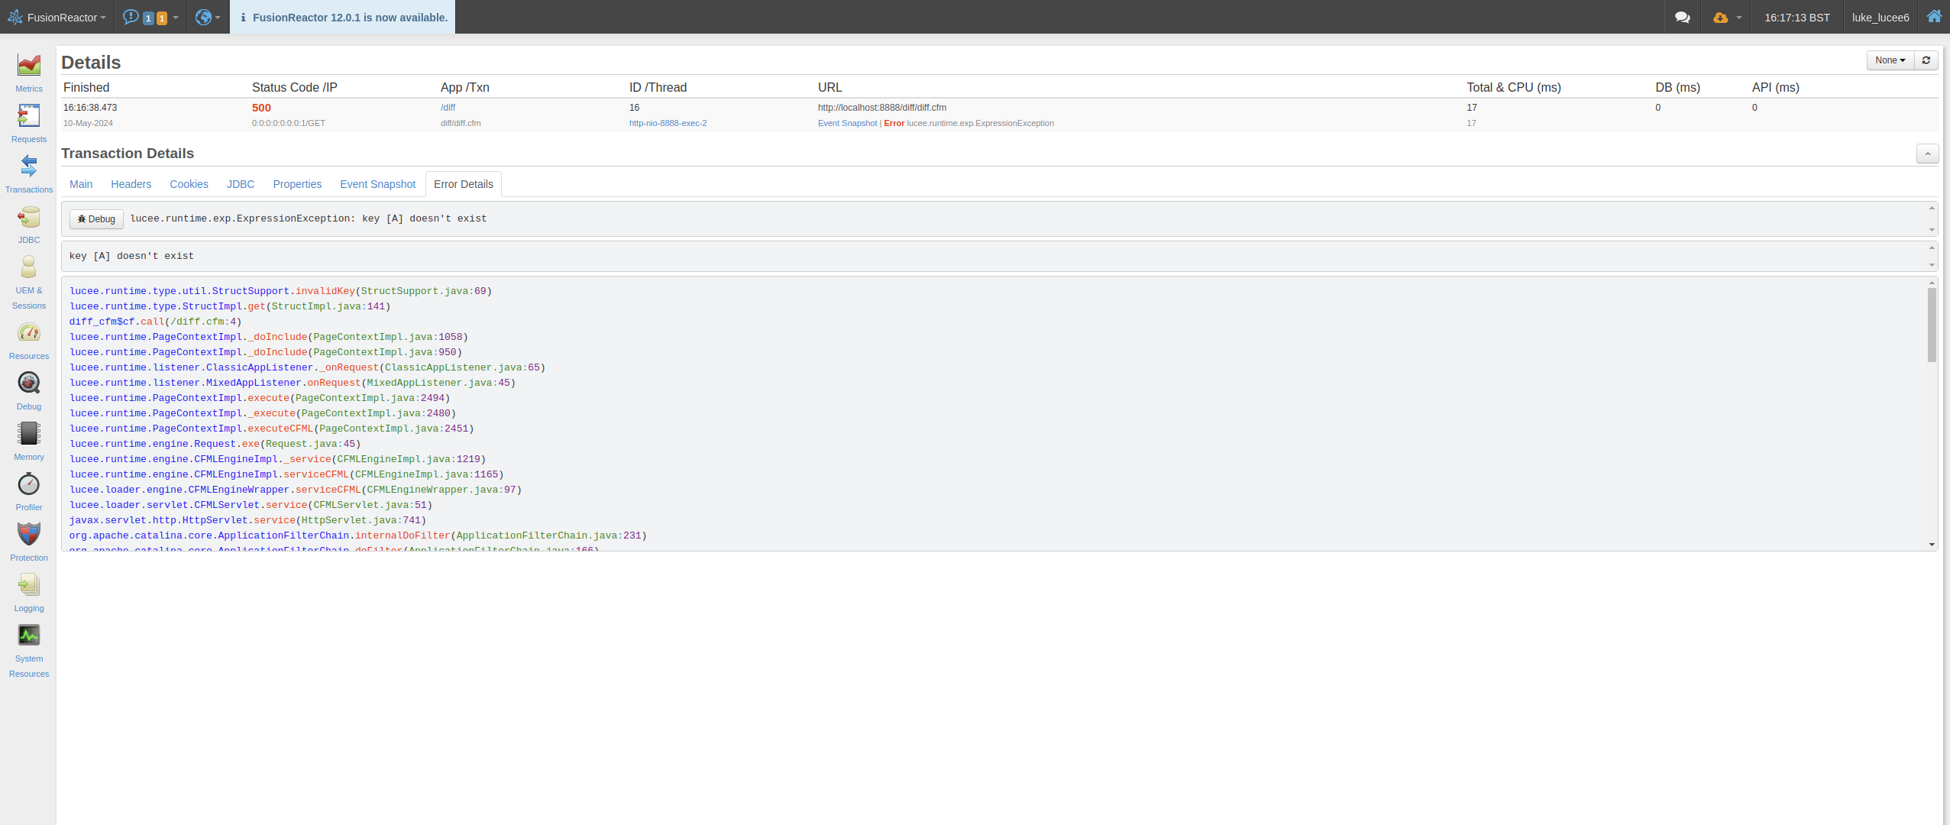
Task: Click the stack trace scrollbar thumb
Action: pyautogui.click(x=1932, y=325)
